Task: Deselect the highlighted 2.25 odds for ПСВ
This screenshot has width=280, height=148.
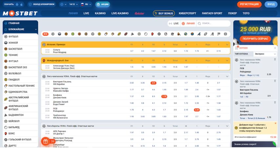Action: pos(197,110)
